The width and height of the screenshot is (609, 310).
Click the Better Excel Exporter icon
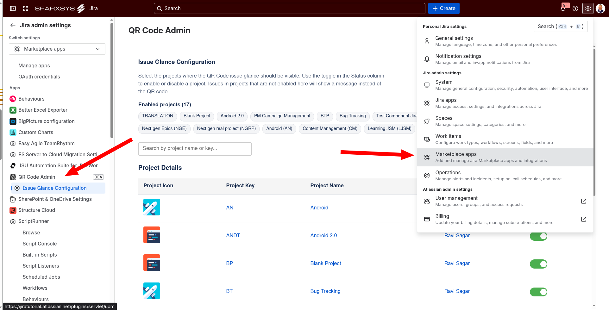coord(13,110)
